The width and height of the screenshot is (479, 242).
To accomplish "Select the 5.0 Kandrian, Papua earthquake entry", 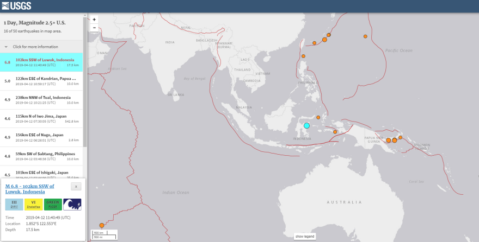I will click(42, 81).
